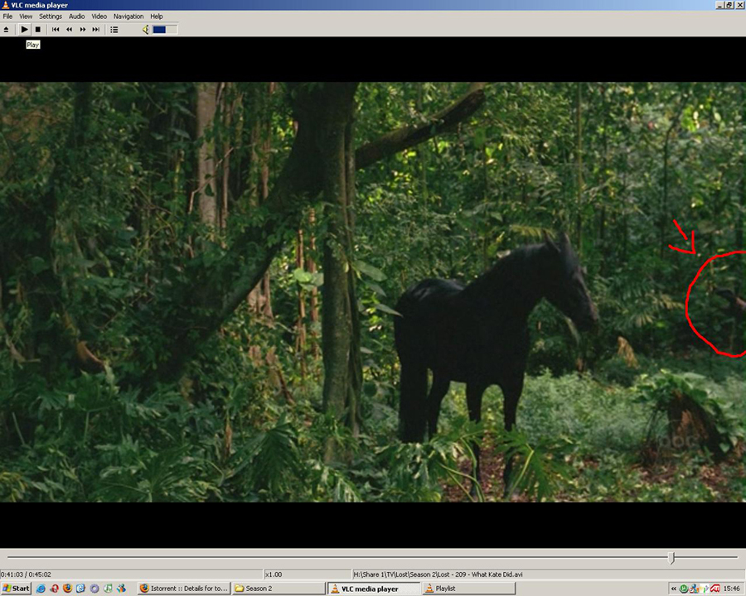Click the file path 'What Kate Did.avi' in status bar
Viewport: 746px width, 596px height.
(x=438, y=574)
